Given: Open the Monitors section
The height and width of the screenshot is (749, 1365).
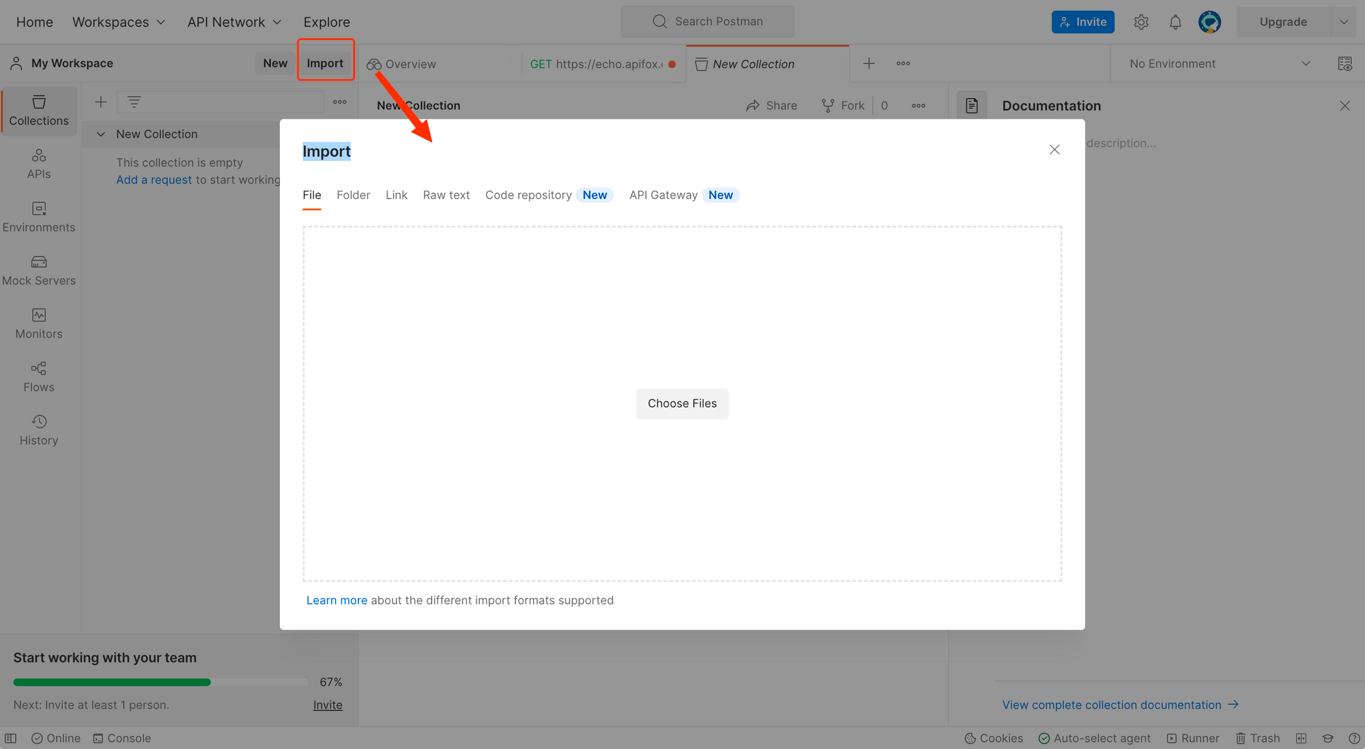Looking at the screenshot, I should point(39,323).
